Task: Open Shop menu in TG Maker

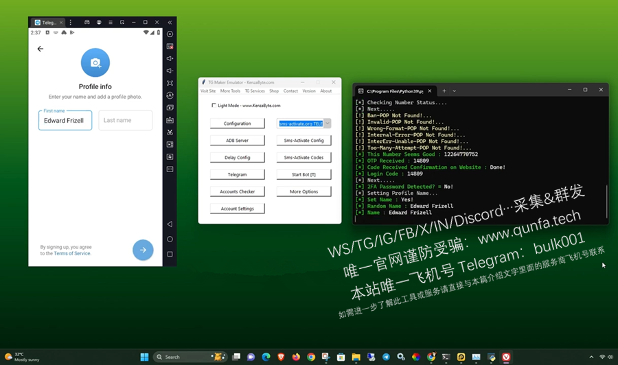Action: pyautogui.click(x=274, y=91)
